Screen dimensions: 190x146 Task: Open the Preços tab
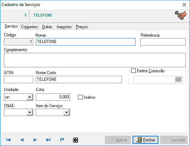82,27
